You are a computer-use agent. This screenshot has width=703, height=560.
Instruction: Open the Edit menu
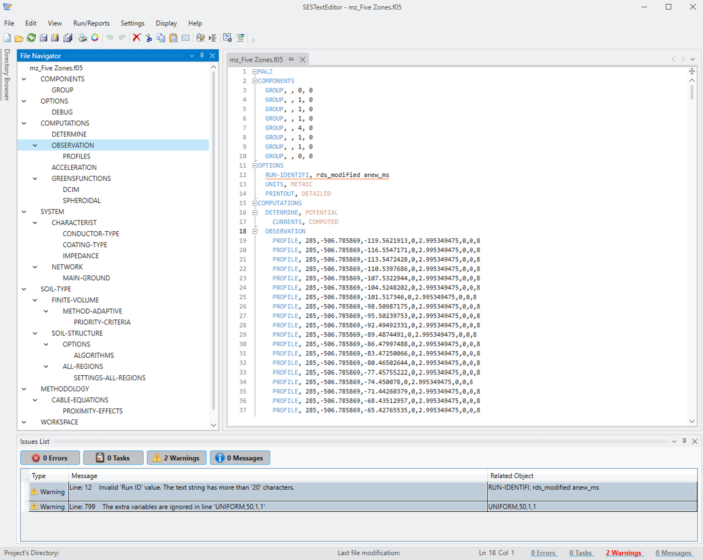pos(31,23)
